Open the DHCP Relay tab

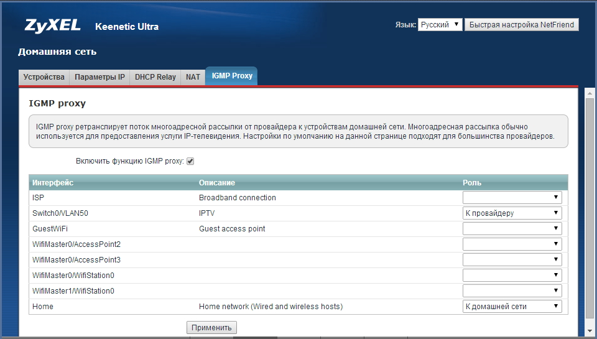[155, 77]
